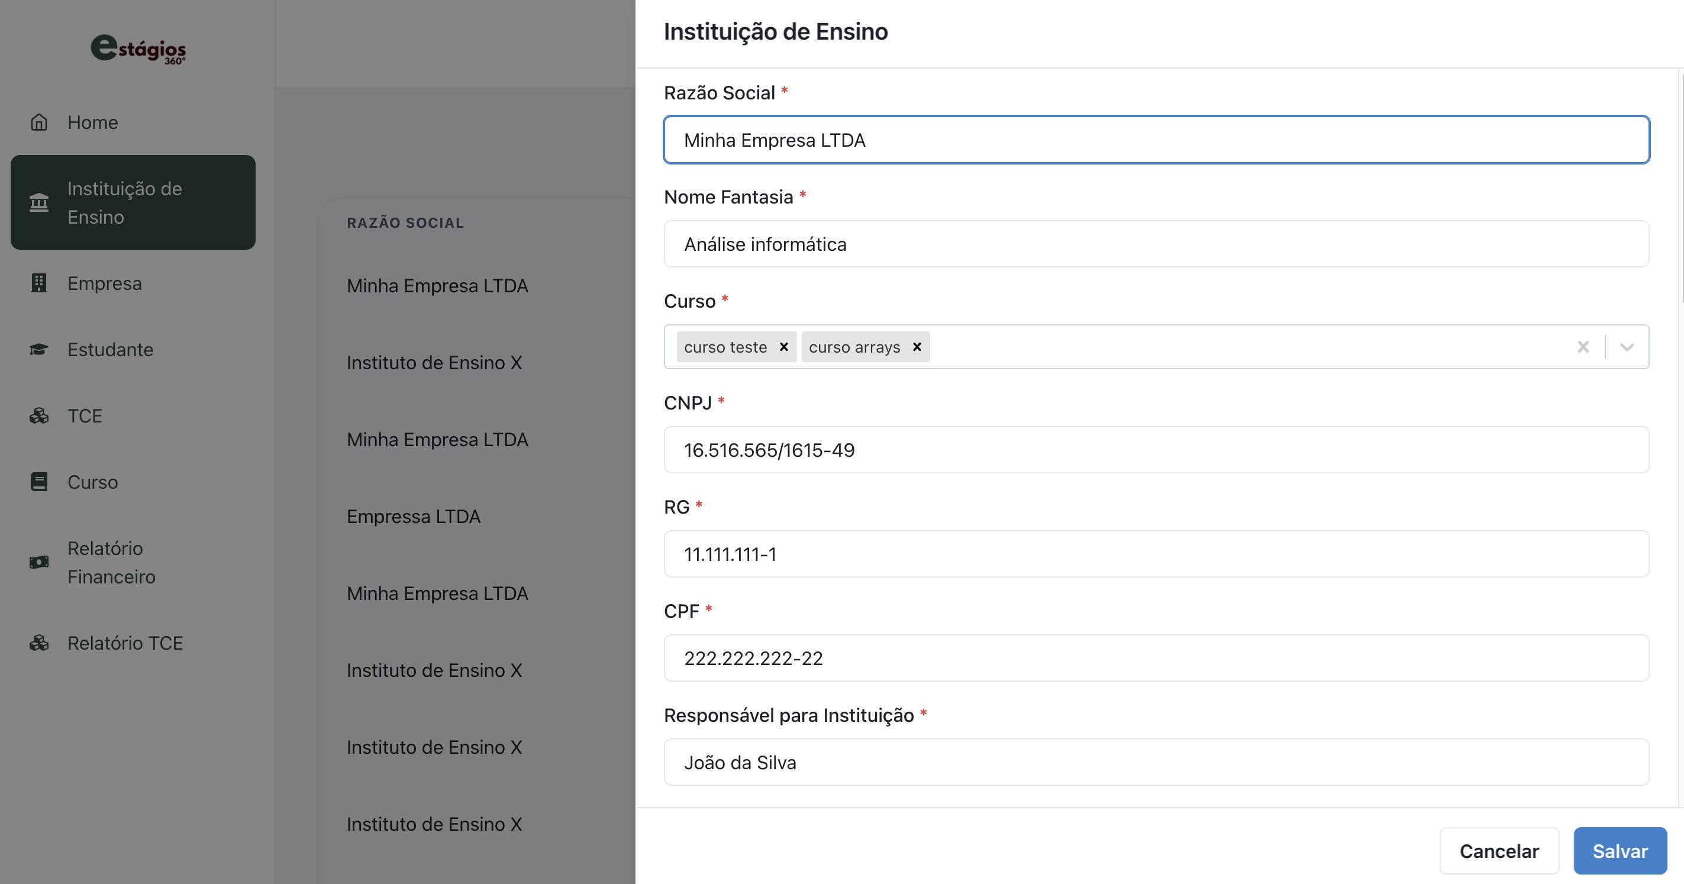
Task: Go to Empresa section
Action: pyautogui.click(x=133, y=283)
